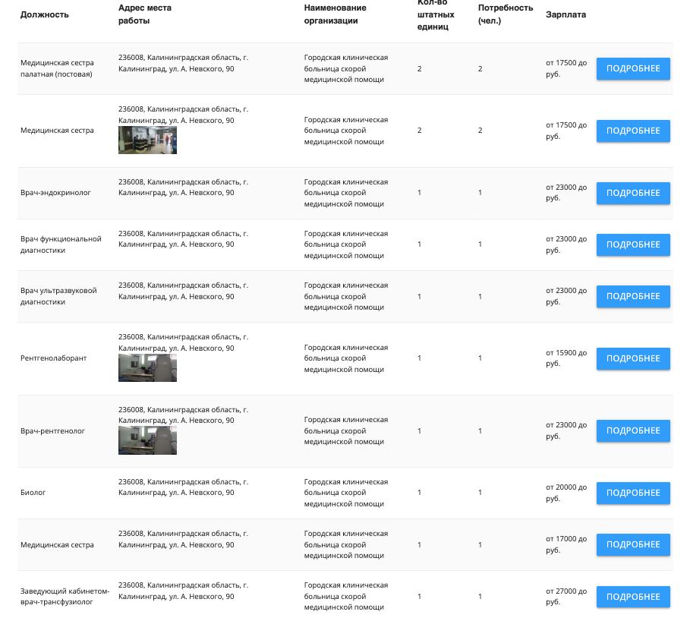Image resolution: width=690 pixels, height=618 pixels.
Task: Click ПОДРОБНЕЕ for nurse vacancy paying 17000
Action: [x=632, y=544]
